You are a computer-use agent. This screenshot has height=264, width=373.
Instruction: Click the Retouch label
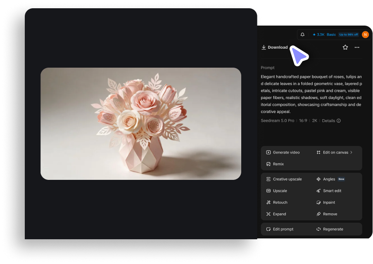point(280,203)
